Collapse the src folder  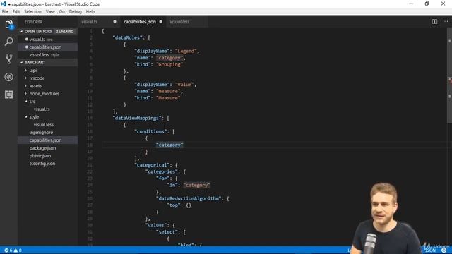coord(32,102)
